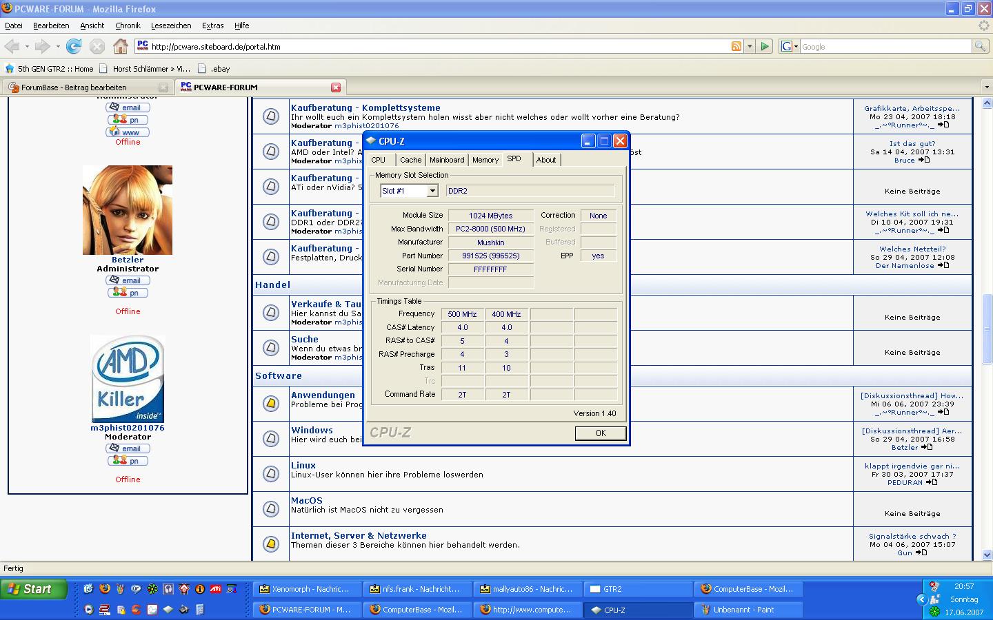Viewport: 993px width, 620px height.
Task: Go to the Firefox home page
Action: [x=121, y=46]
